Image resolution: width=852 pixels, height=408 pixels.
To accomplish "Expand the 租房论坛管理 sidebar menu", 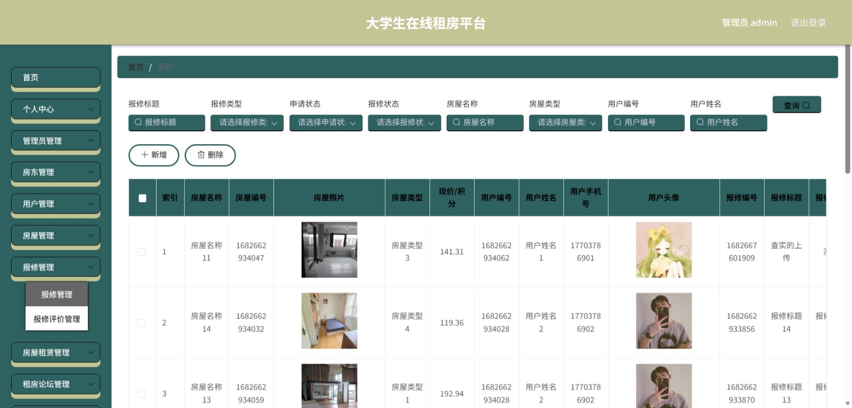I will (56, 384).
